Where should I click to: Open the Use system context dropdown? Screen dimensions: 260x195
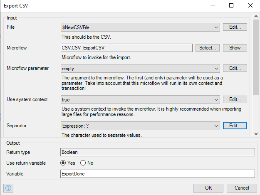click(x=140, y=99)
